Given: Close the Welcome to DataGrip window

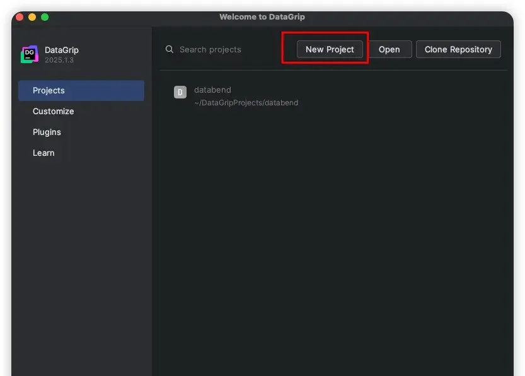Looking at the screenshot, I should pos(20,17).
